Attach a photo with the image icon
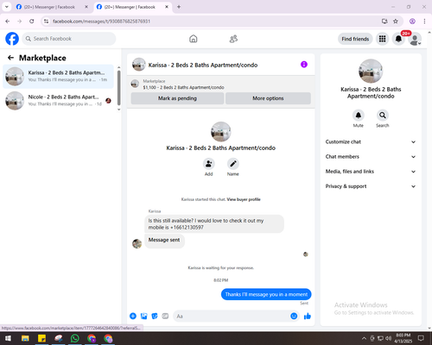432x345 pixels. click(143, 316)
